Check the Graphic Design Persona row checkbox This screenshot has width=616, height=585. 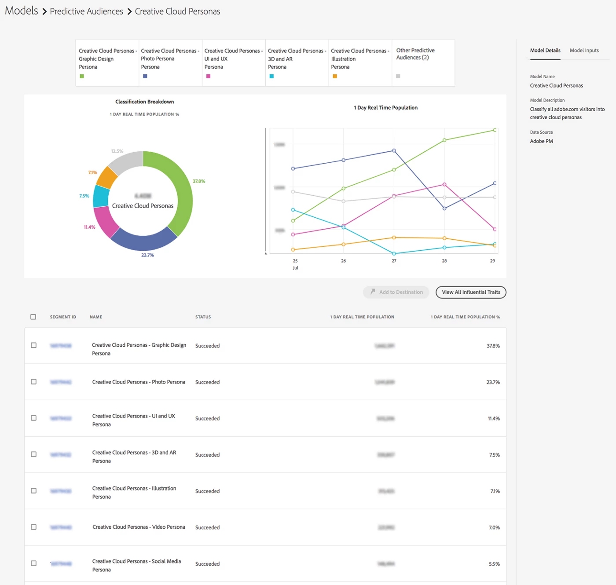[x=33, y=345]
